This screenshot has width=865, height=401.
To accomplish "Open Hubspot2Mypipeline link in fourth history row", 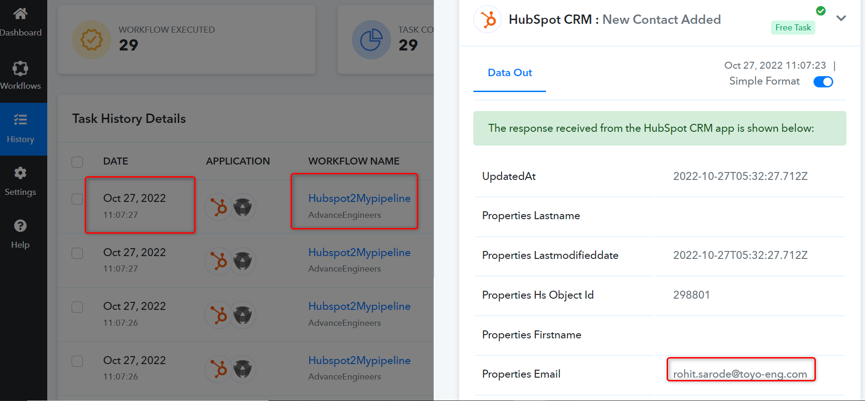I will click(x=359, y=360).
